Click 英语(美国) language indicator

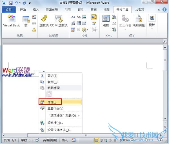point(50,140)
